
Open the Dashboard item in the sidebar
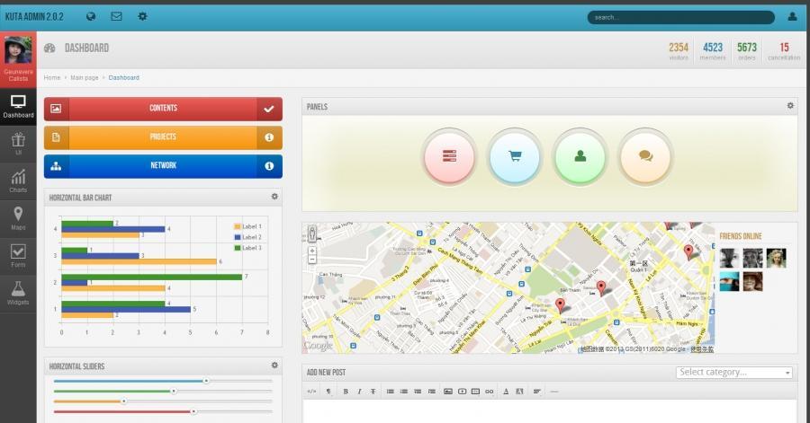[x=18, y=107]
